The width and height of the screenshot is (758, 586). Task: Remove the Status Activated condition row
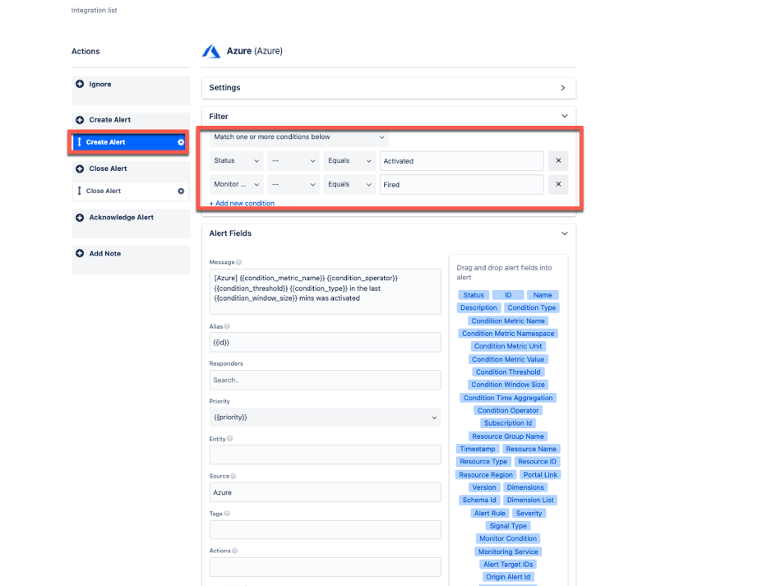[x=558, y=161]
